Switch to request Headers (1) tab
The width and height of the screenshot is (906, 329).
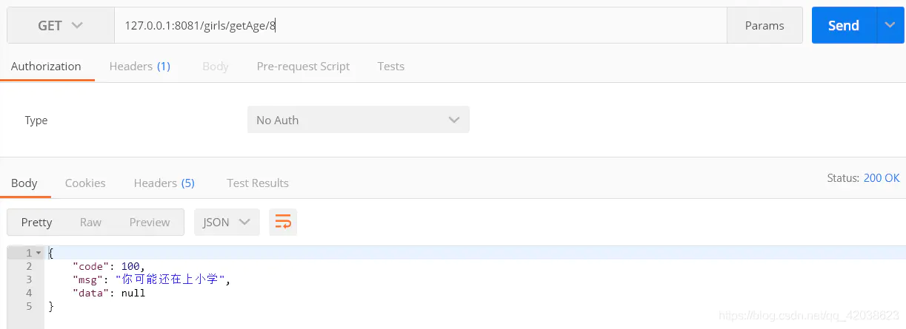[140, 66]
